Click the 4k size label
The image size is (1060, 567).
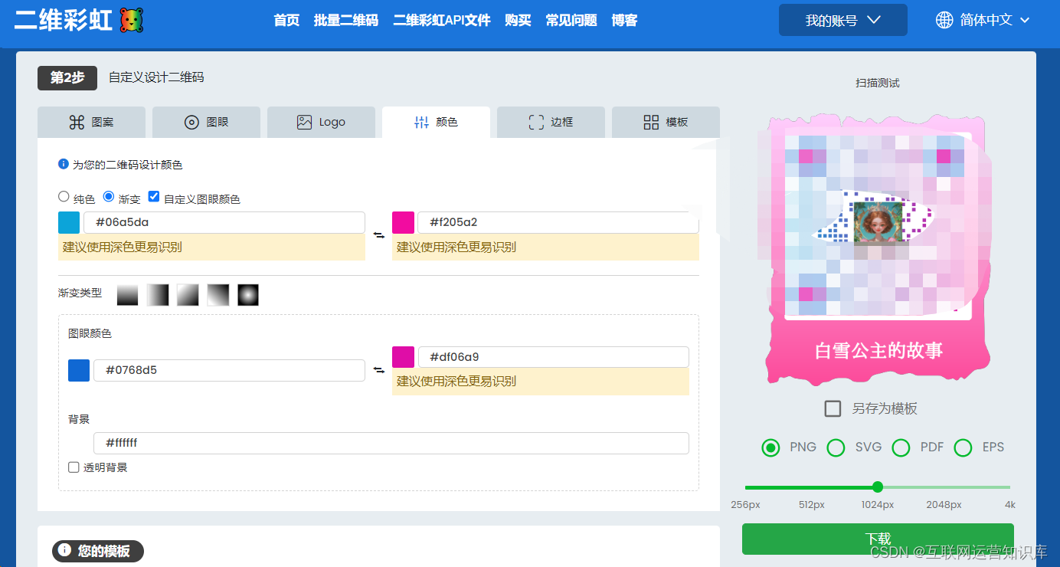(1010, 504)
